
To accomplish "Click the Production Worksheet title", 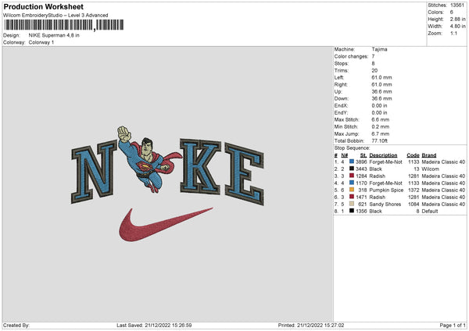I will [x=44, y=6].
